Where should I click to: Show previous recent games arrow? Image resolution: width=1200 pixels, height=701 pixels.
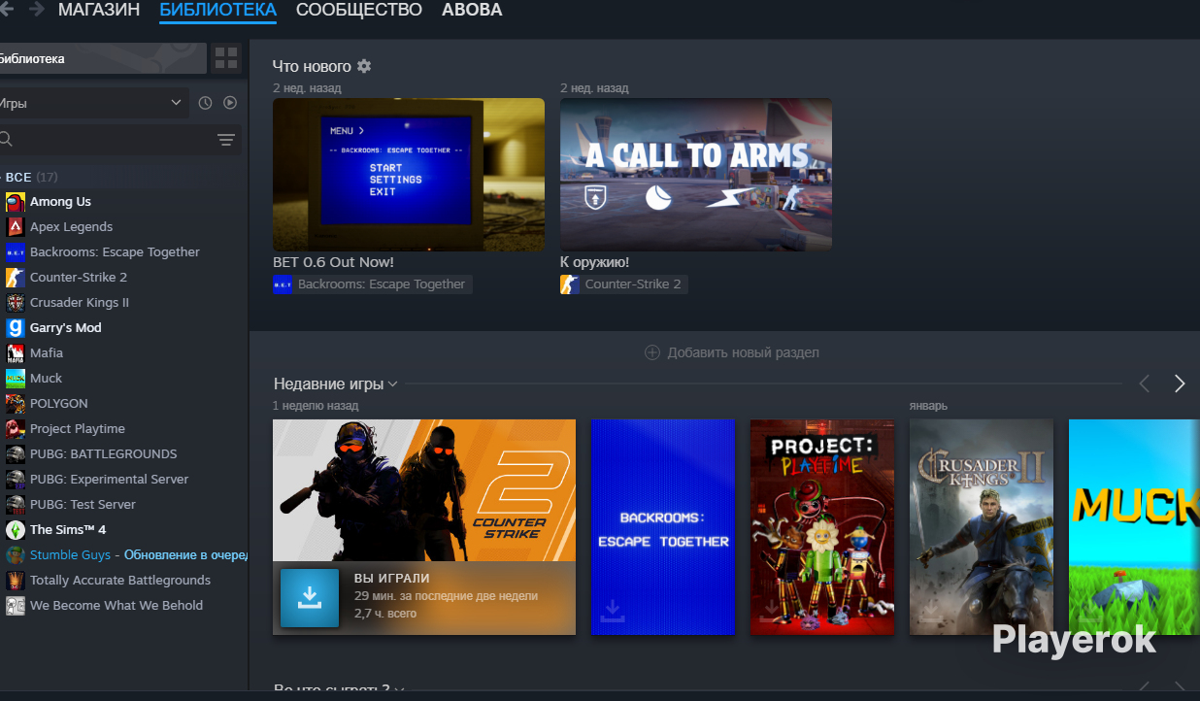pyautogui.click(x=1145, y=384)
